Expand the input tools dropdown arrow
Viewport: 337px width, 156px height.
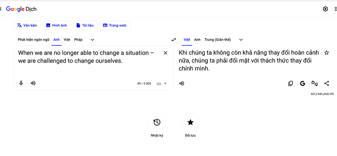click(x=165, y=83)
